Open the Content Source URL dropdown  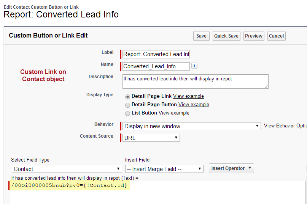pyautogui.click(x=151, y=138)
